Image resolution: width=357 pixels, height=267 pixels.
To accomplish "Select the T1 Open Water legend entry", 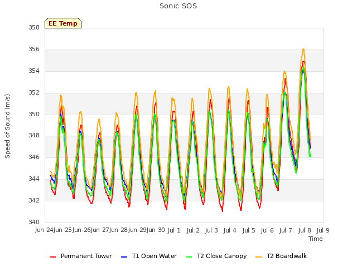I will click(149, 256).
